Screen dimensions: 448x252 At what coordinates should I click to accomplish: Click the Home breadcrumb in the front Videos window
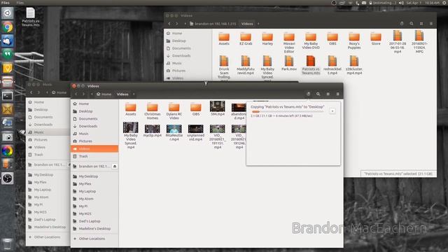tap(104, 94)
